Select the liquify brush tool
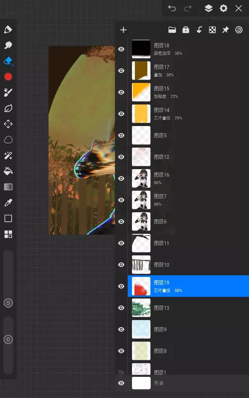Viewport: 249px width, 398px height. pos(8,92)
